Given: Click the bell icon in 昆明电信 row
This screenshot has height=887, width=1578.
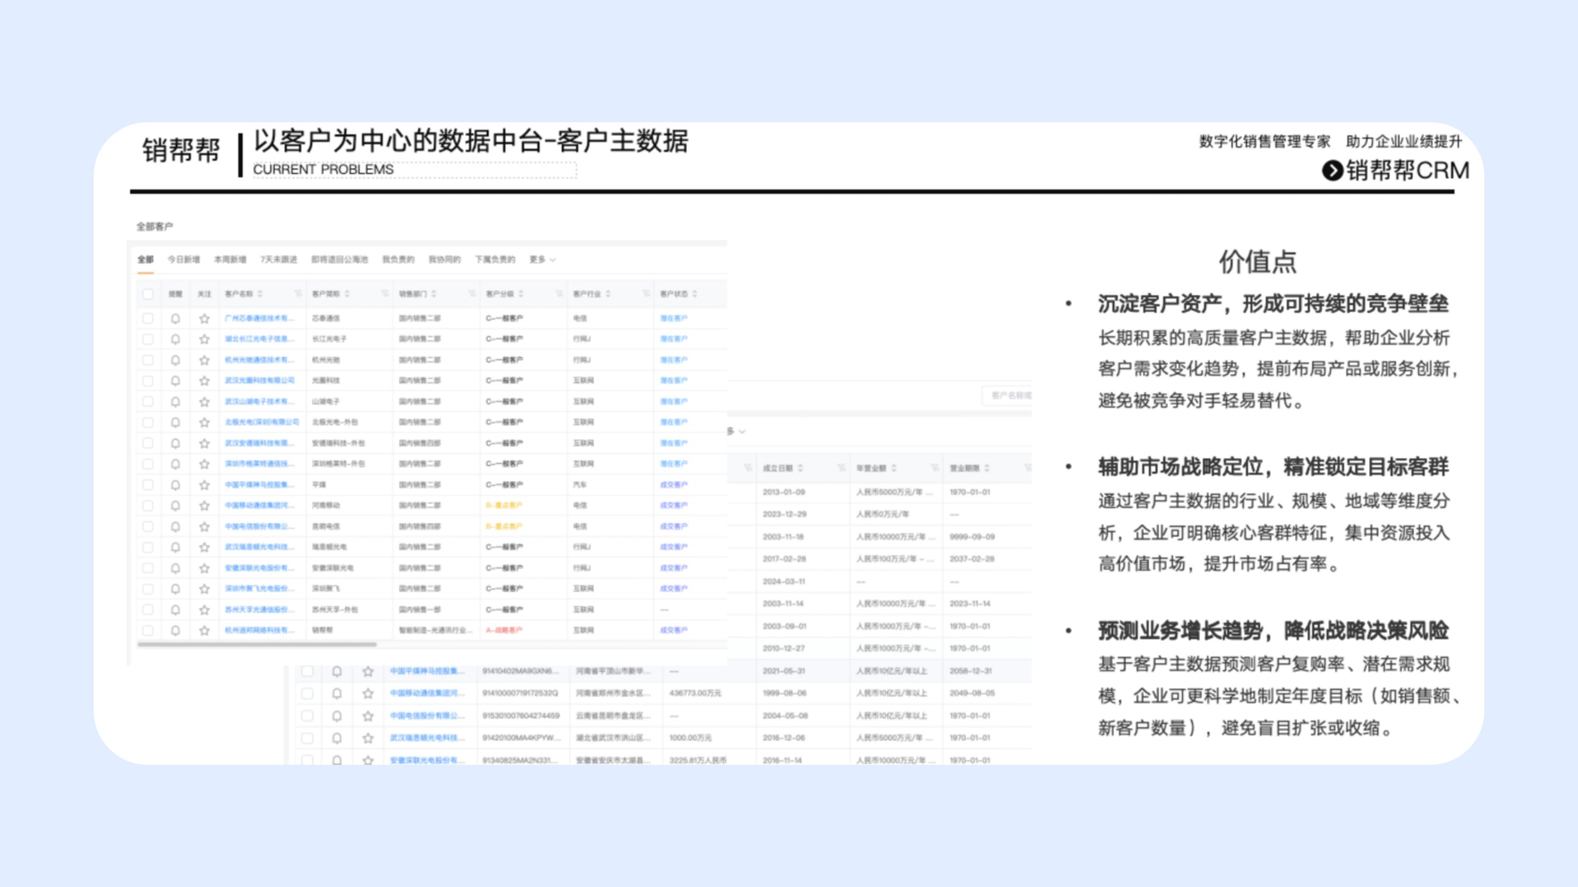Looking at the screenshot, I should click(x=175, y=526).
